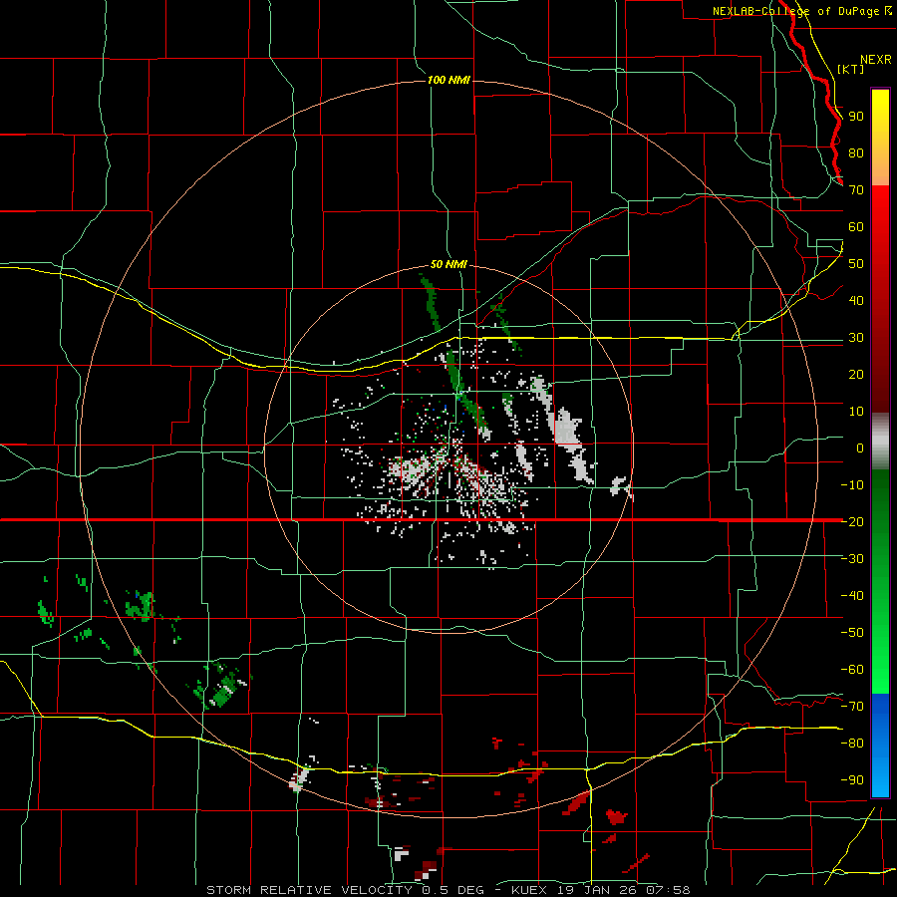Select the 70 value on the velocity scale
This screenshot has width=897, height=897.
[x=856, y=190]
